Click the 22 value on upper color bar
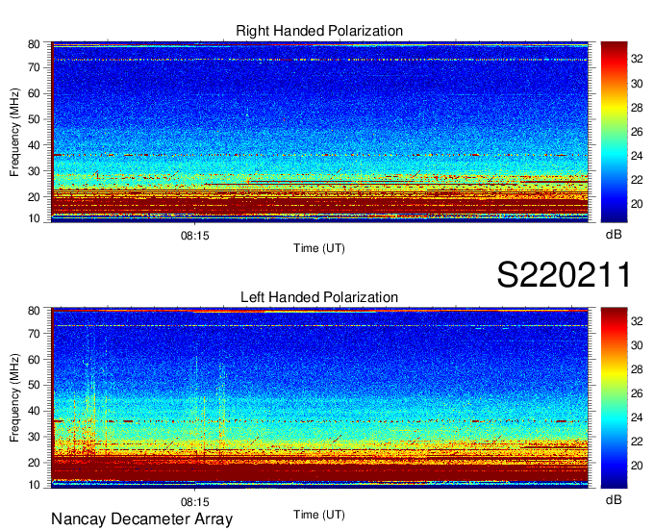The width and height of the screenshot is (654, 531). pos(637,180)
